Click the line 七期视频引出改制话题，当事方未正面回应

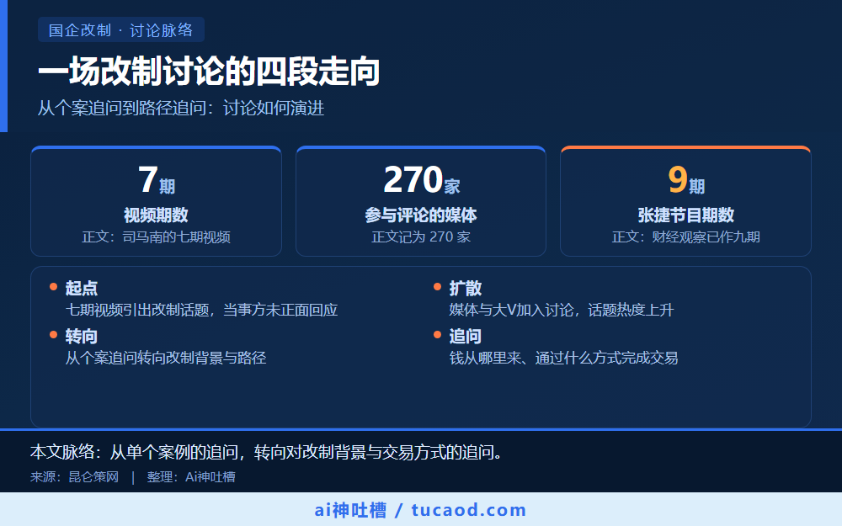(x=201, y=310)
